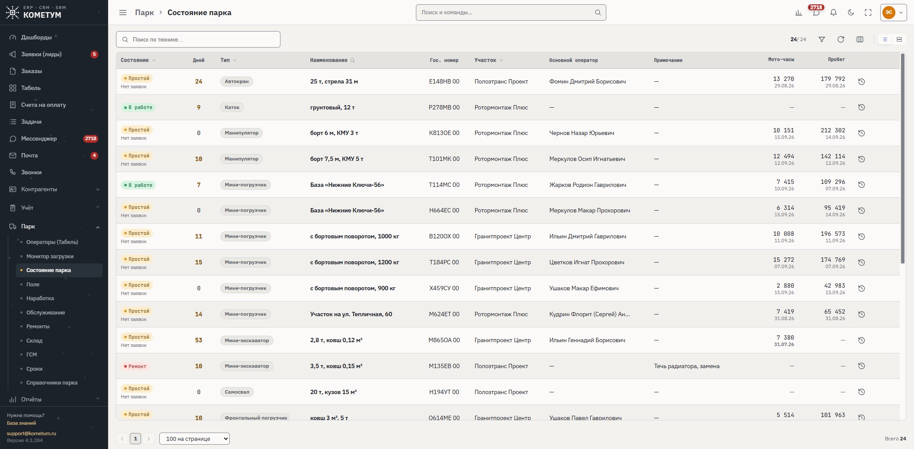This screenshot has height=449, width=914.
Task: Refresh the fleet status table
Action: point(841,39)
